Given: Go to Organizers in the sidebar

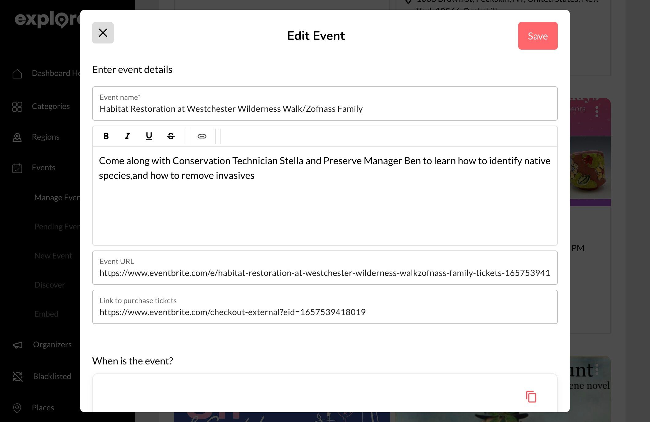Looking at the screenshot, I should pos(52,345).
